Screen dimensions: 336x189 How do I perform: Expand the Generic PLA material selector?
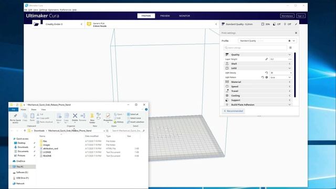216,24
